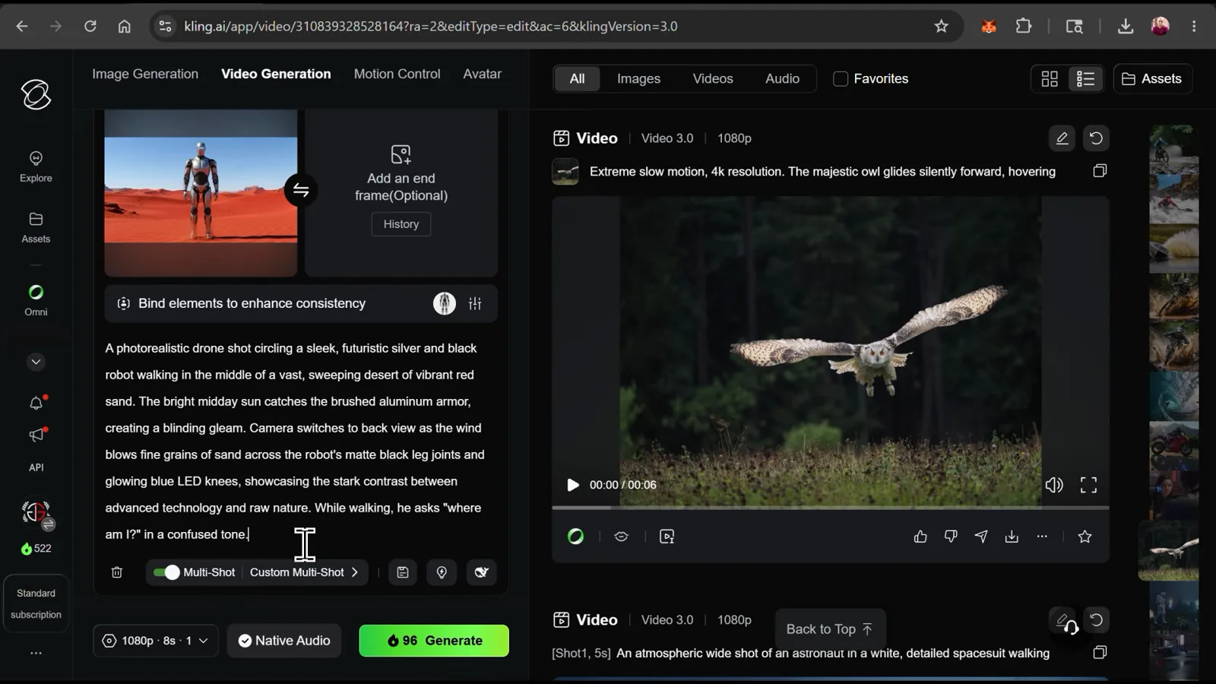Edit the owl video with the pencil icon

[x=1062, y=138]
